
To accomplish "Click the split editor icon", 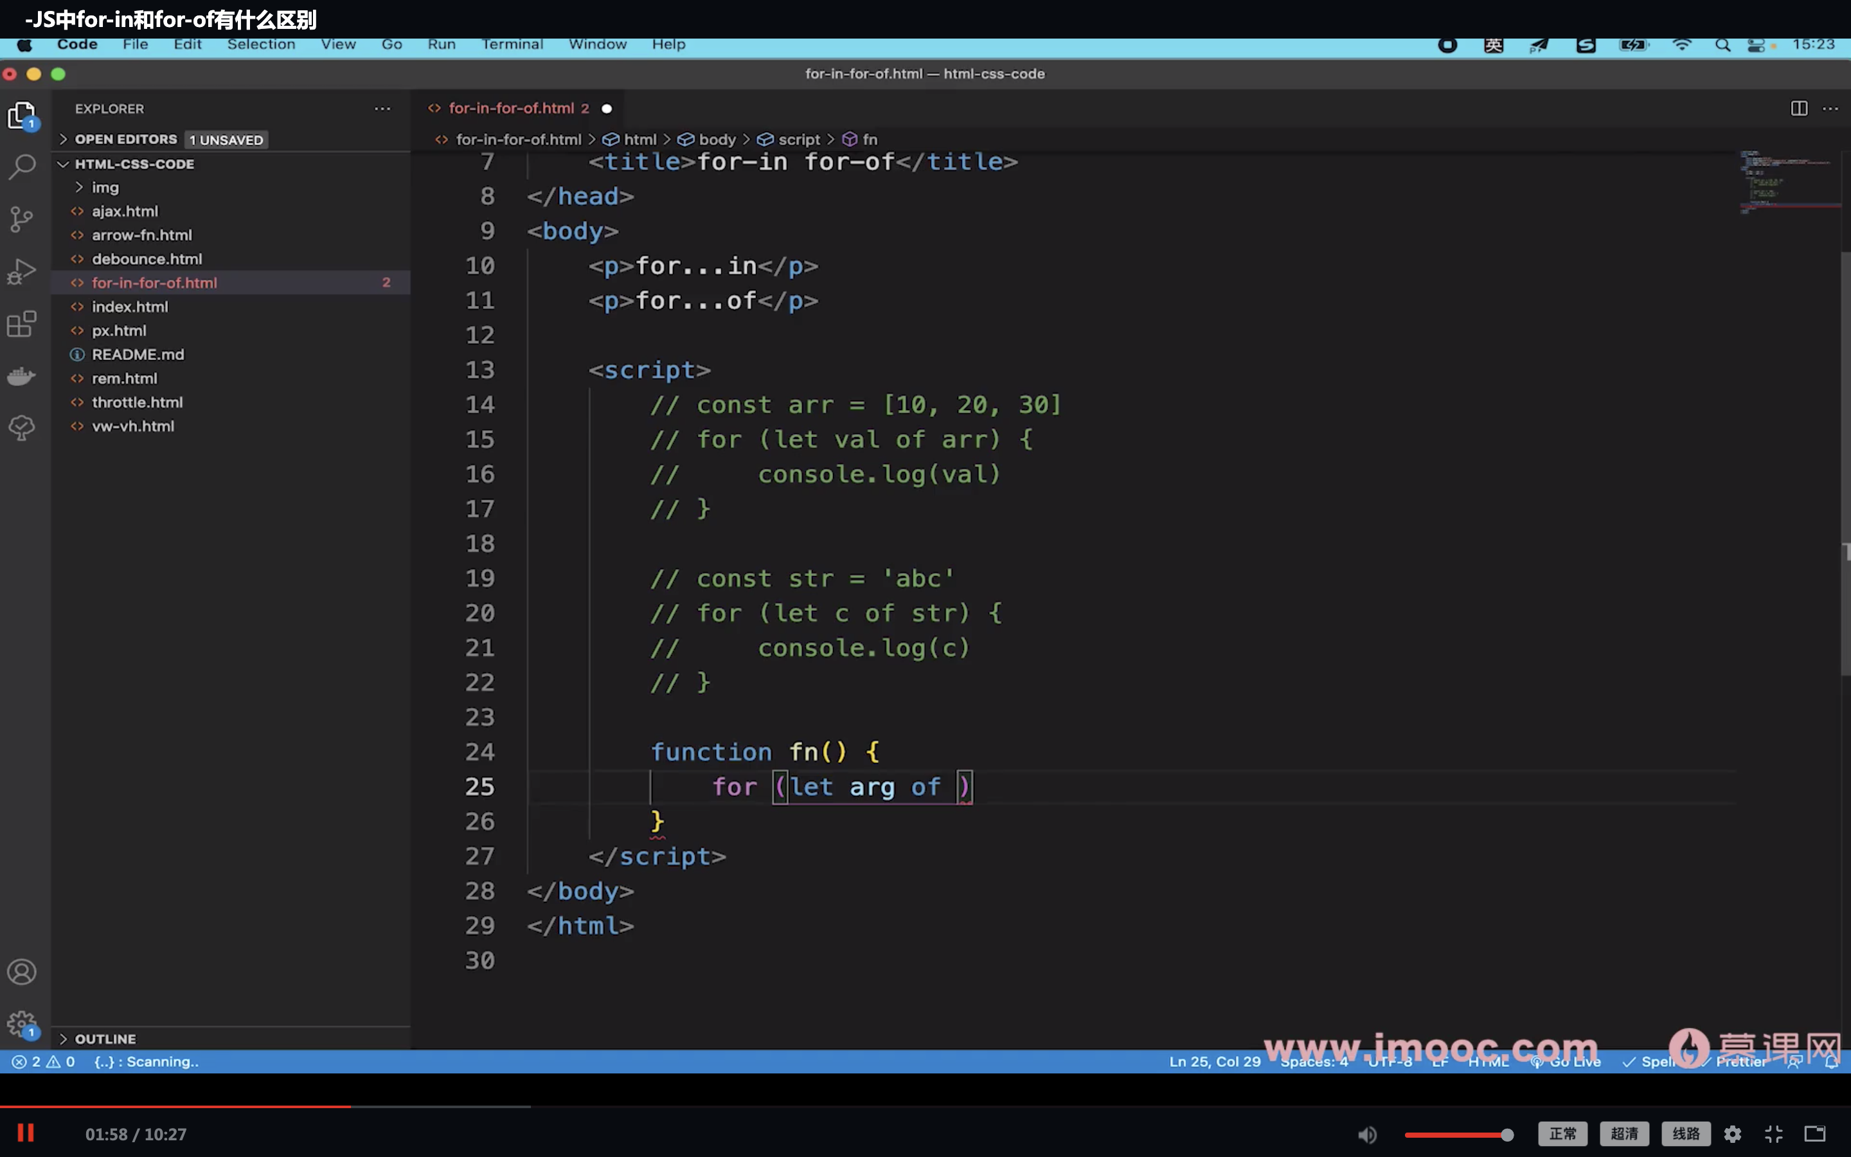I will (x=1799, y=109).
